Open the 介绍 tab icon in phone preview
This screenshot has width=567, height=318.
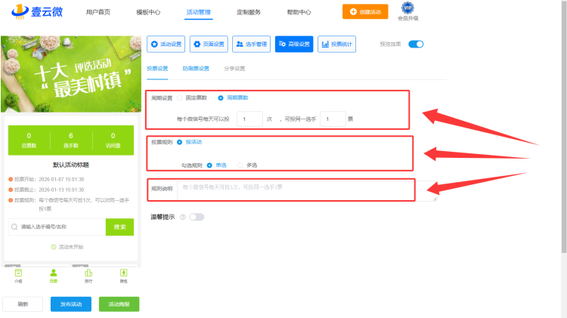[x=18, y=273]
